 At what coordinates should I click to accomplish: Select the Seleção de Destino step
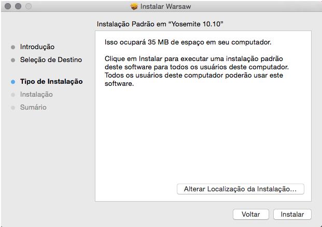tap(51, 60)
